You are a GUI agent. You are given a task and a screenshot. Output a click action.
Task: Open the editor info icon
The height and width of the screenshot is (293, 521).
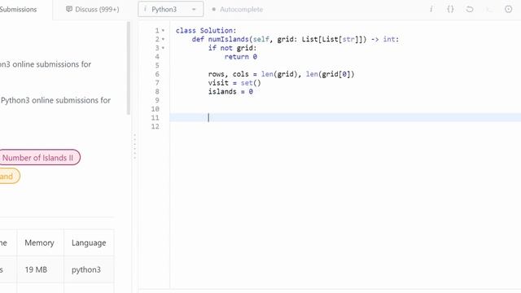pyautogui.click(x=431, y=9)
